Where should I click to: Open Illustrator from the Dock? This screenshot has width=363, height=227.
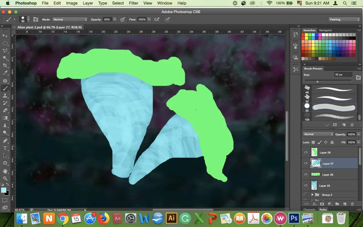coord(171,218)
